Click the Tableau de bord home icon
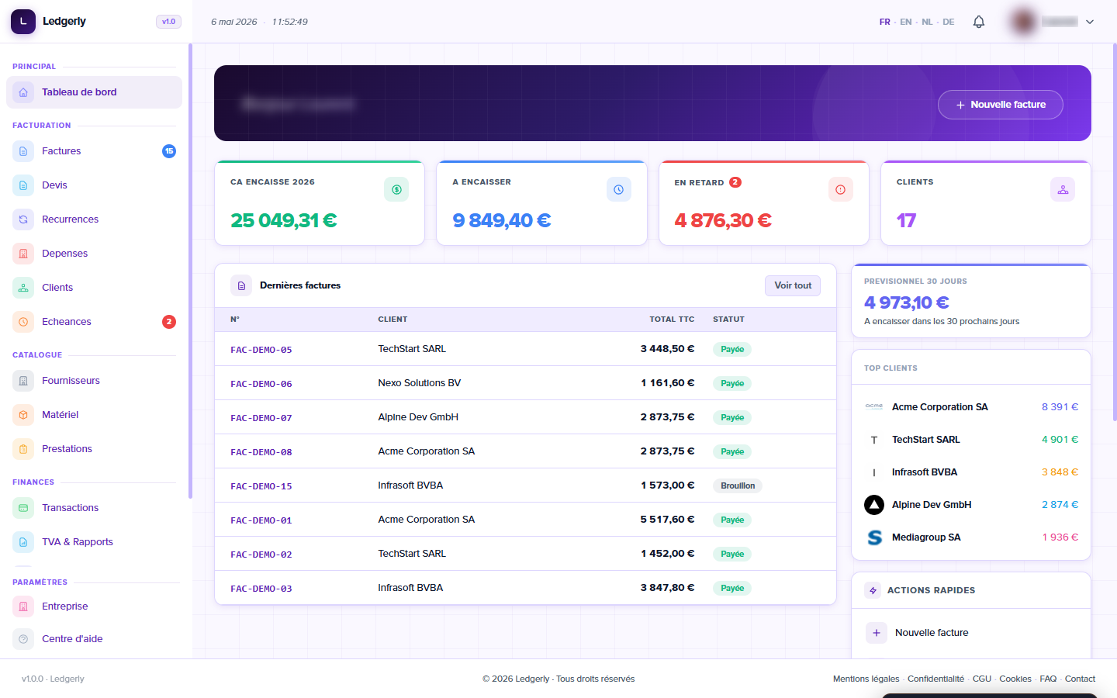Image resolution: width=1117 pixels, height=698 pixels. (23, 92)
